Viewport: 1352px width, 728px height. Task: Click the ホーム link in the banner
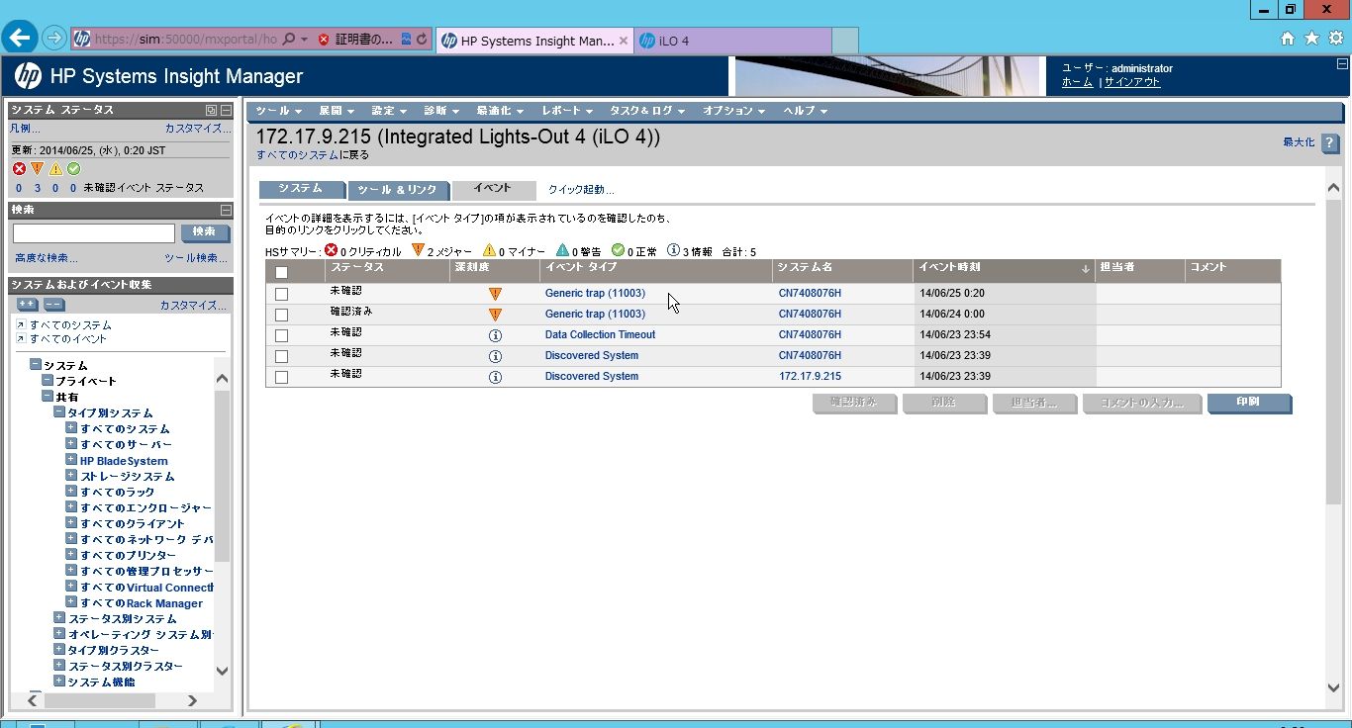click(x=1077, y=82)
